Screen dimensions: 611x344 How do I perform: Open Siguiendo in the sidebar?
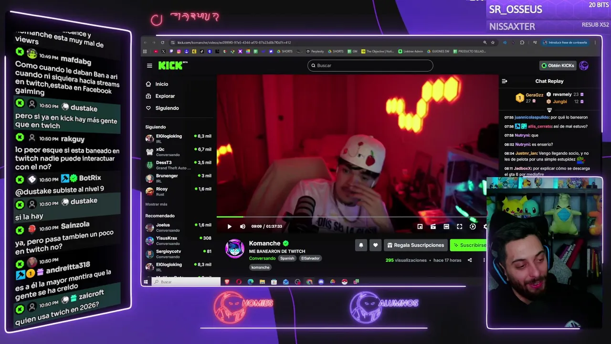coord(167,108)
